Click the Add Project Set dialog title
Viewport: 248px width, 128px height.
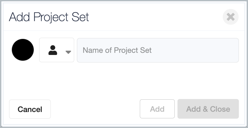point(49,17)
